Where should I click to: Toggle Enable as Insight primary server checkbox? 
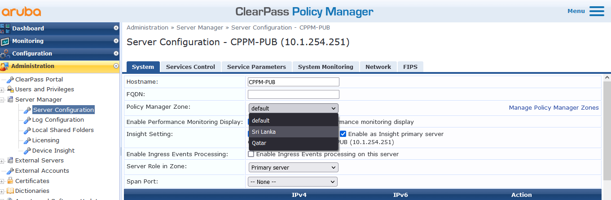[x=343, y=134]
